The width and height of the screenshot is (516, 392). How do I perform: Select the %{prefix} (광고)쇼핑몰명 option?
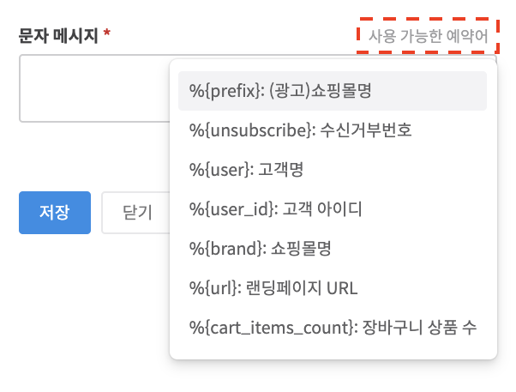pos(333,91)
